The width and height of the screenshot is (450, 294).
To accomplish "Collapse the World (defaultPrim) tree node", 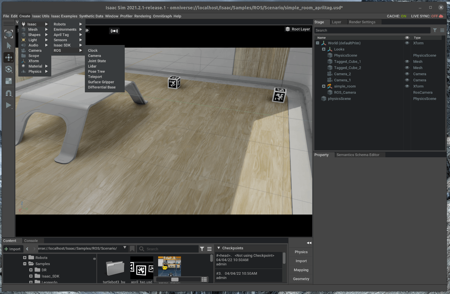I will click(x=318, y=43).
